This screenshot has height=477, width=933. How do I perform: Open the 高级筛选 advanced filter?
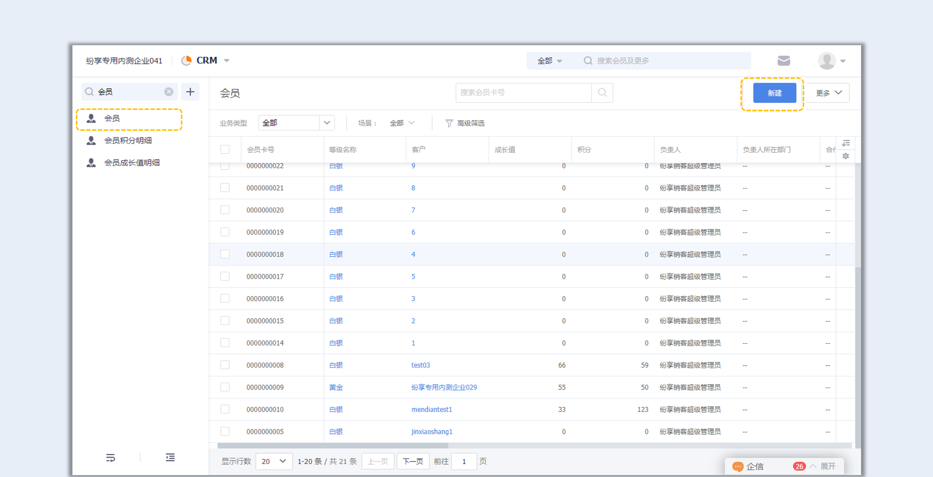point(465,124)
